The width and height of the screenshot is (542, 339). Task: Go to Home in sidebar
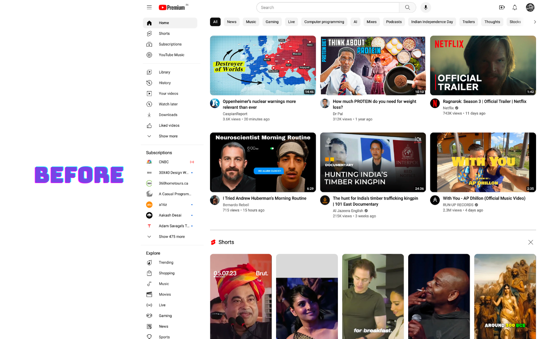(x=170, y=23)
